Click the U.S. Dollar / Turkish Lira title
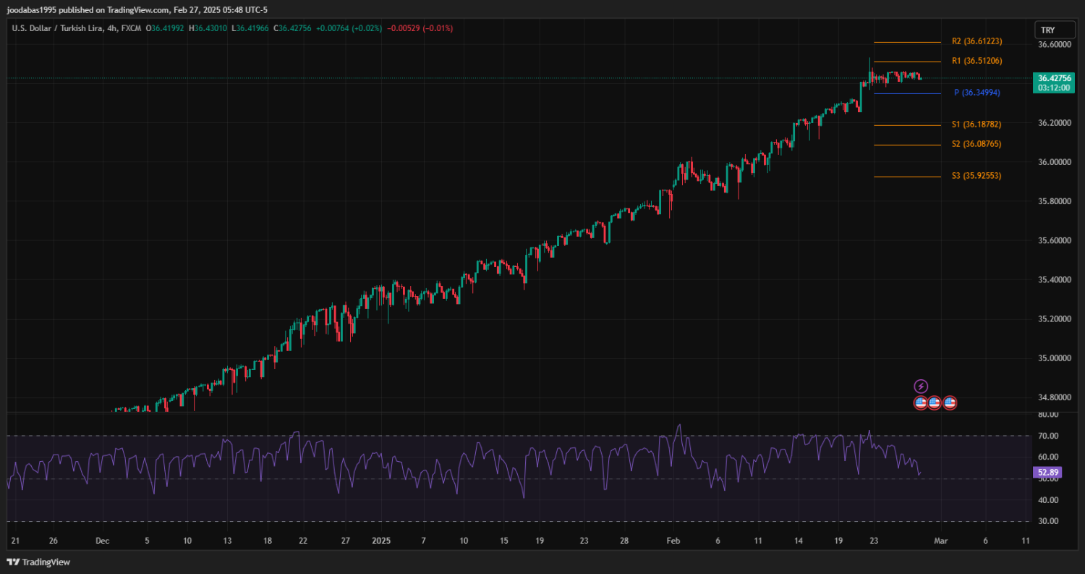 coord(62,28)
